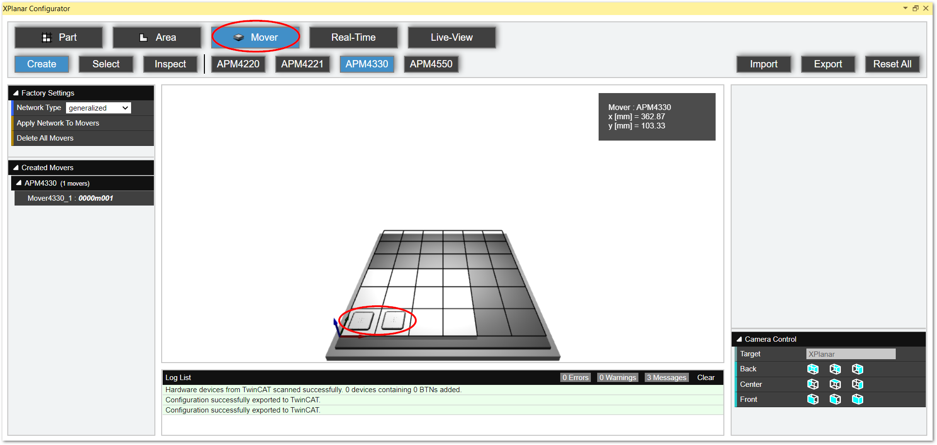Clear the log list
Viewport: 937px width, 445px height.
(x=706, y=378)
